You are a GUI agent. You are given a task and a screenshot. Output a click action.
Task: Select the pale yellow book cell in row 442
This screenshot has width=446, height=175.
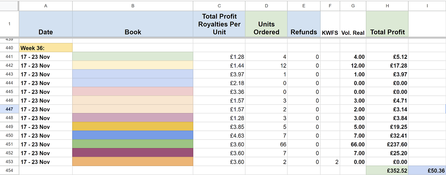point(133,66)
